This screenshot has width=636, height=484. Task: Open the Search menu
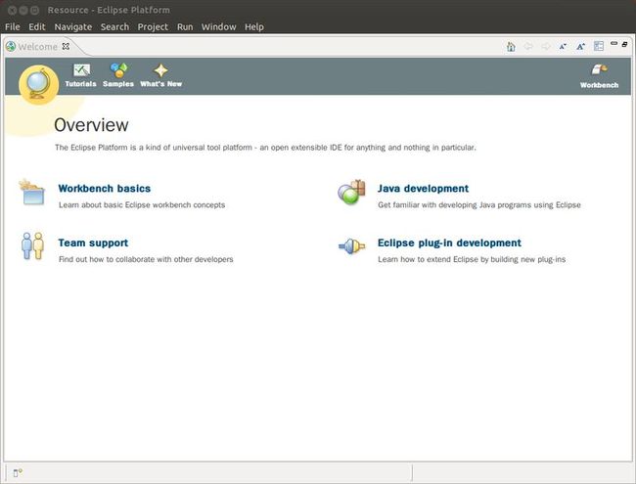tap(114, 26)
